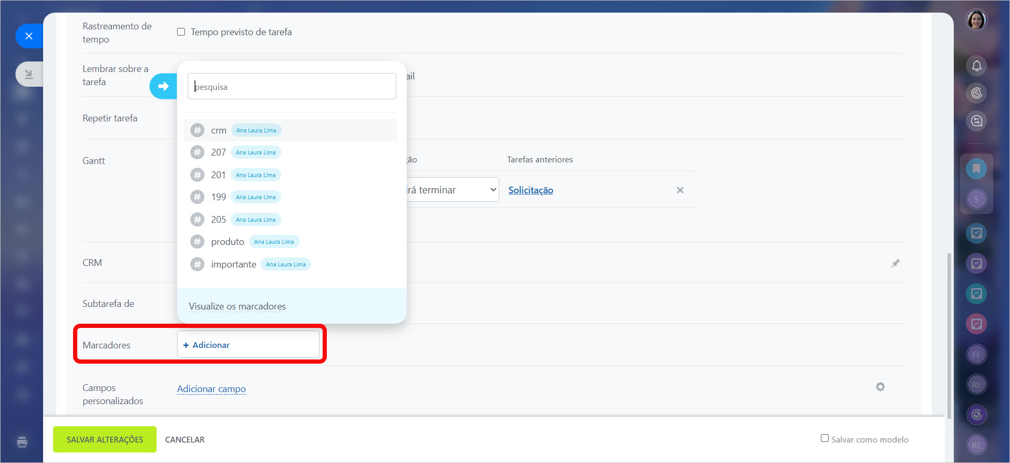Collapse the slider with the minimize arrow icon

pos(29,74)
